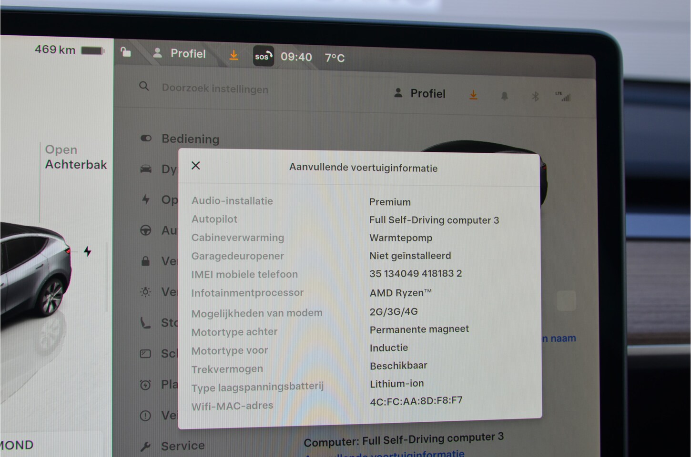The height and width of the screenshot is (457, 691).
Task: Expand the Profiel selector in settings header
Action: (420, 94)
